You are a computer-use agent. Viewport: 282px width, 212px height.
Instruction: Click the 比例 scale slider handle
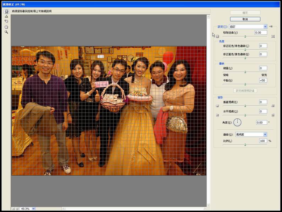click(x=245, y=145)
